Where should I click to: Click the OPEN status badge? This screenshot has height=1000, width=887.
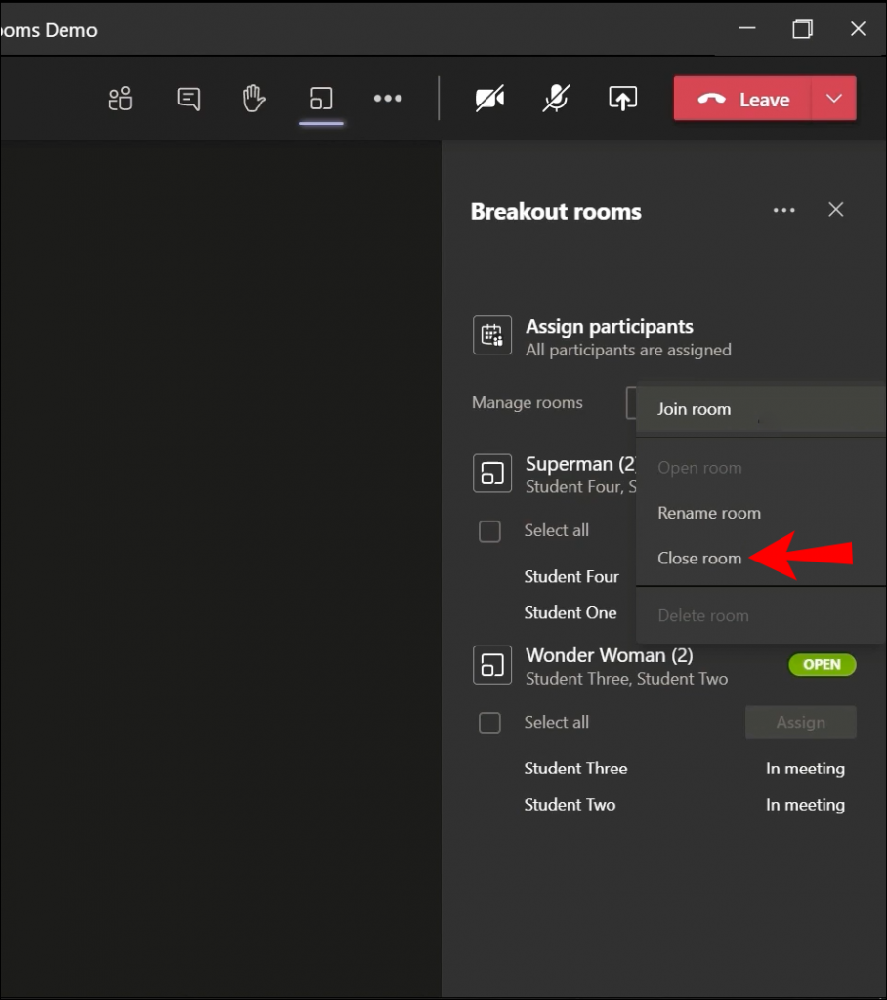coord(822,664)
